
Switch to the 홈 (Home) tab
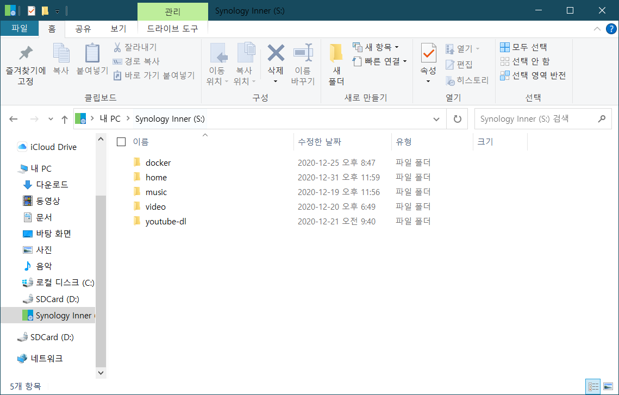click(x=52, y=29)
